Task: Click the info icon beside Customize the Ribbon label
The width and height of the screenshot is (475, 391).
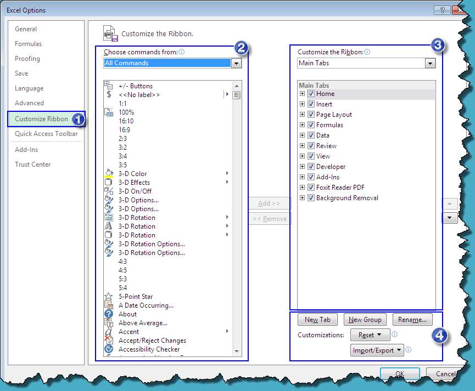Action: [367, 52]
